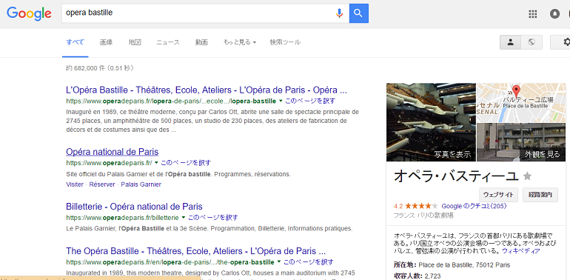The width and height of the screenshot is (570, 280).
Task: Click the 経路案内 directions button
Action: (540, 195)
